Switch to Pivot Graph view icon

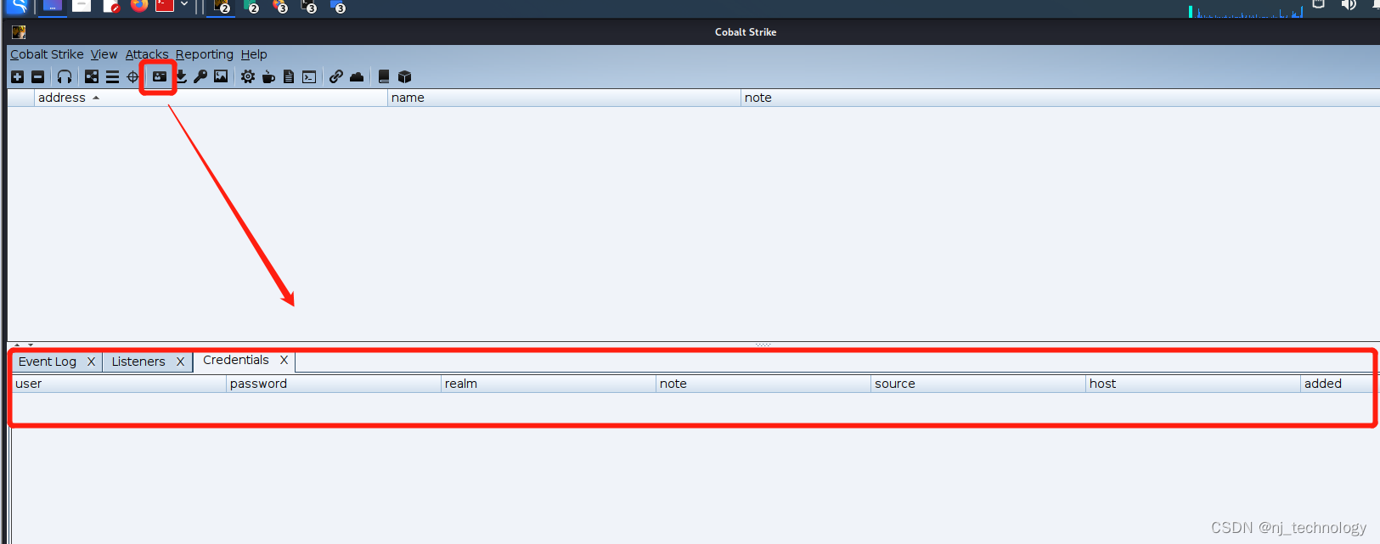(92, 77)
